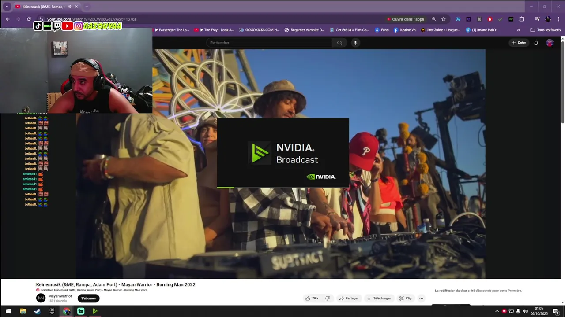This screenshot has height=317, width=565.
Task: Open the taskbar clock showing 01:05
Action: [539, 311]
